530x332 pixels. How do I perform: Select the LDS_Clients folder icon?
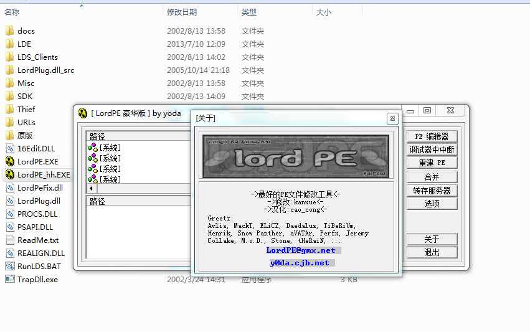[x=10, y=57]
